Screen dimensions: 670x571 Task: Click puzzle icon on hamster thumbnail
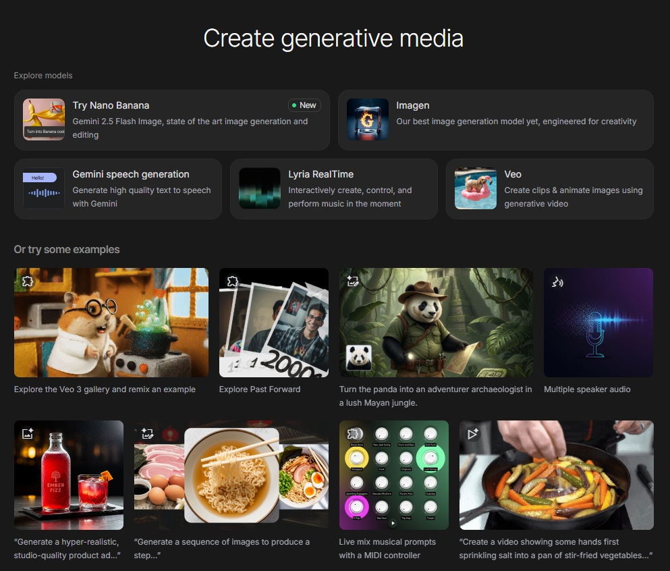(28, 281)
